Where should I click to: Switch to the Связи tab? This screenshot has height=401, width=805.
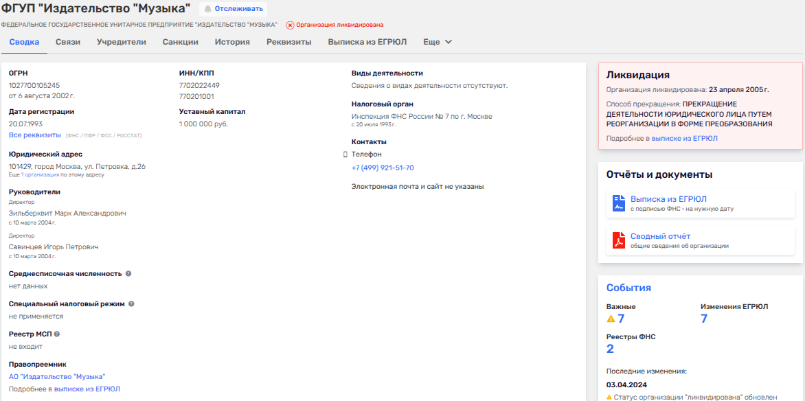point(68,42)
